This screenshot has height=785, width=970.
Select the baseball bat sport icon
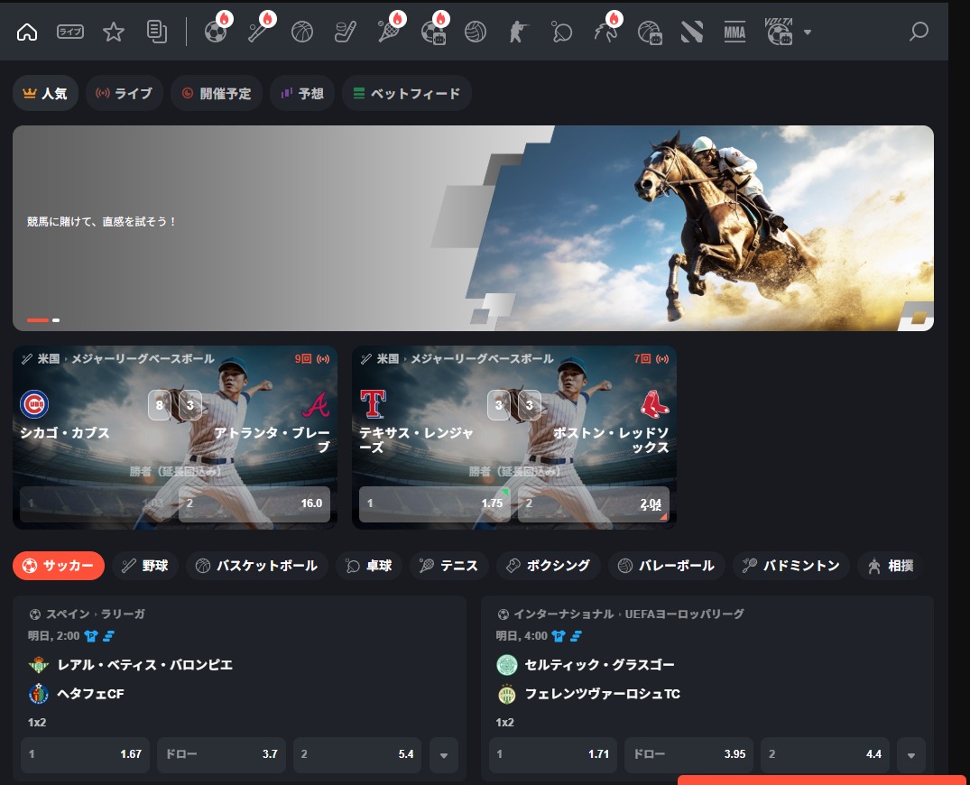[x=259, y=32]
